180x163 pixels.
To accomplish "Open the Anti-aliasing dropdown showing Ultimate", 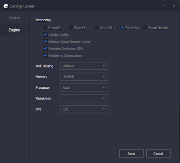I will click(x=84, y=66).
